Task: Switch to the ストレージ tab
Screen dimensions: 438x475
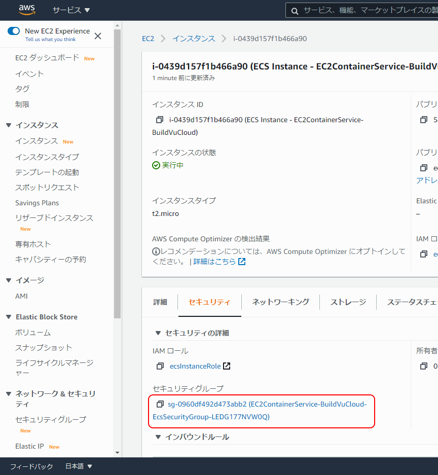Action: click(348, 302)
